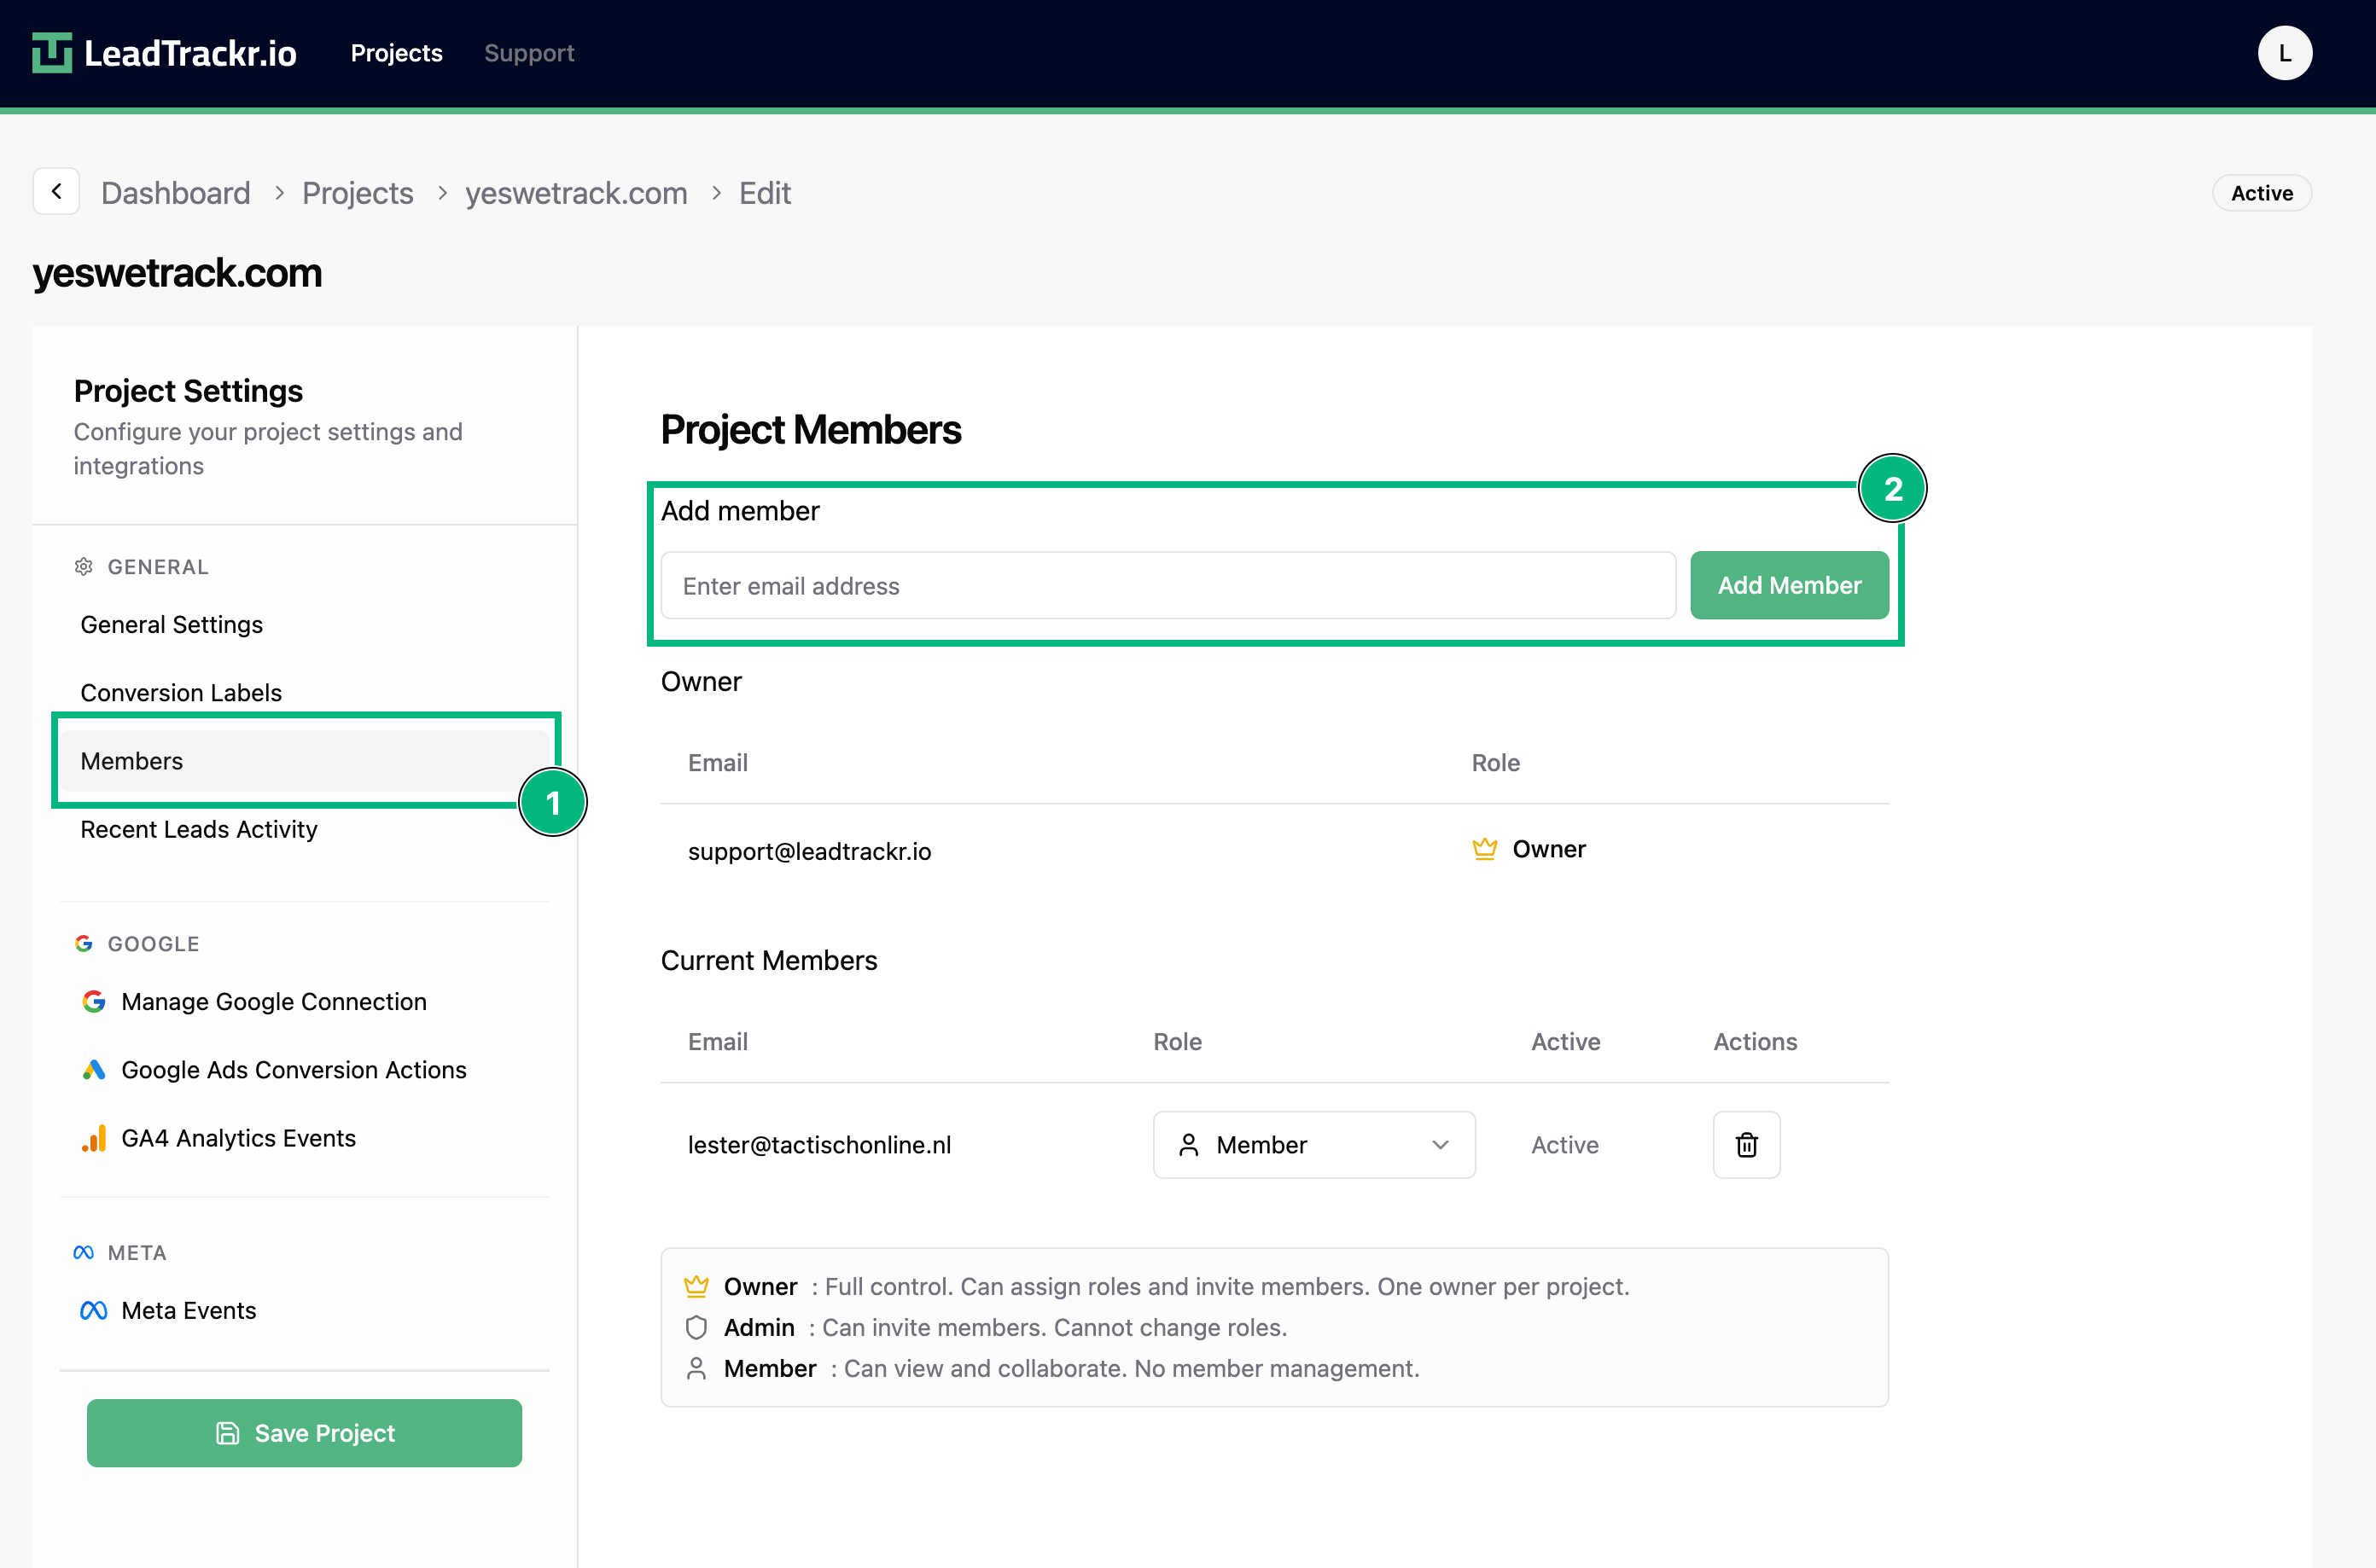
Task: Open the avatar menu labeled L
Action: point(2285,52)
